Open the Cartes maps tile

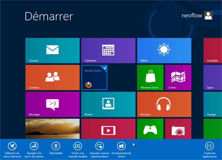(x=178, y=77)
